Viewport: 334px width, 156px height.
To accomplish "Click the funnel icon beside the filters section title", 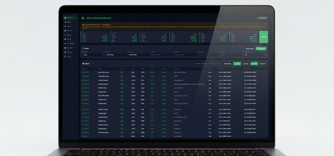I will click(x=83, y=48).
